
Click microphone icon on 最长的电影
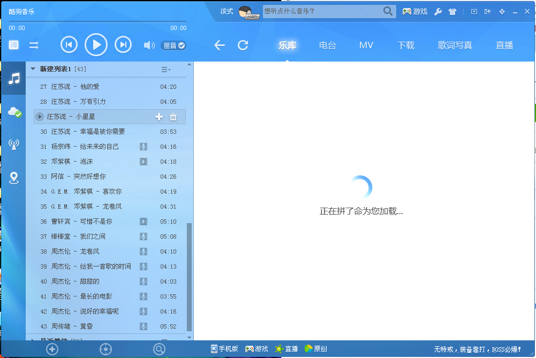pos(144,296)
